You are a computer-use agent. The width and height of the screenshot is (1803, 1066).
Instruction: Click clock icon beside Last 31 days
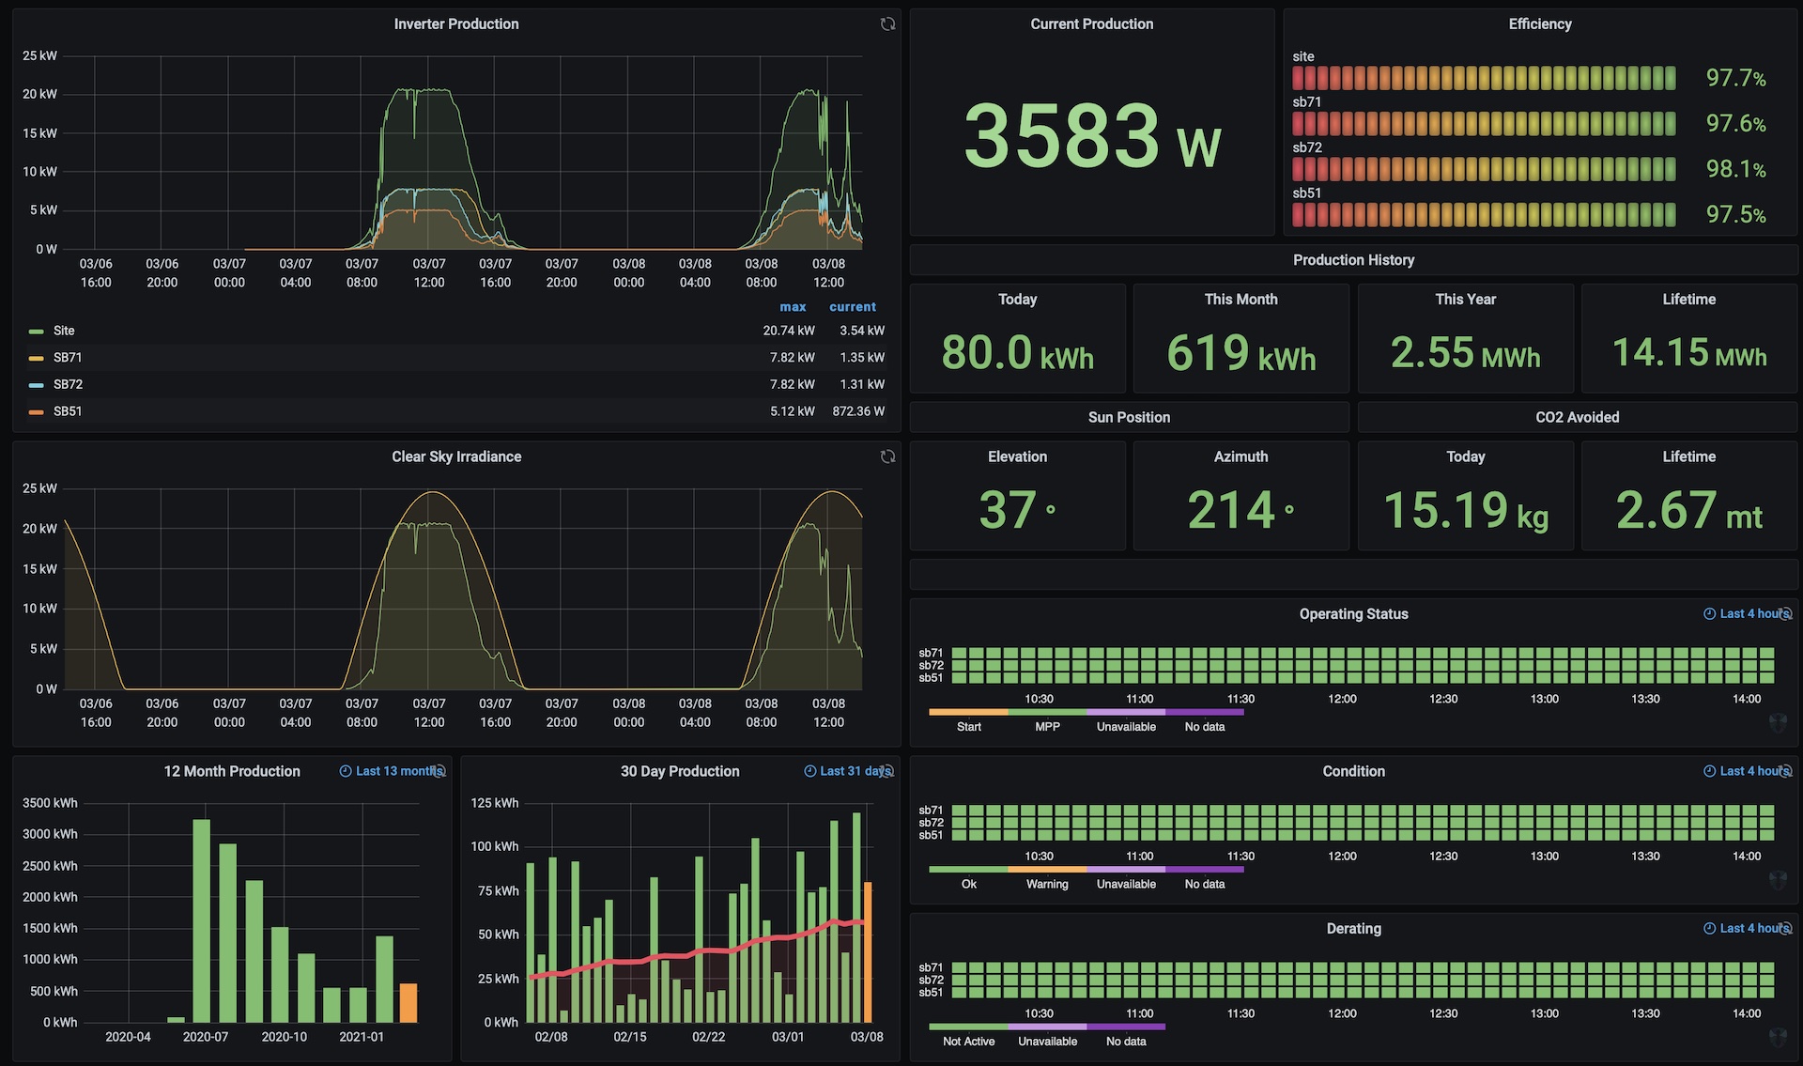(810, 771)
